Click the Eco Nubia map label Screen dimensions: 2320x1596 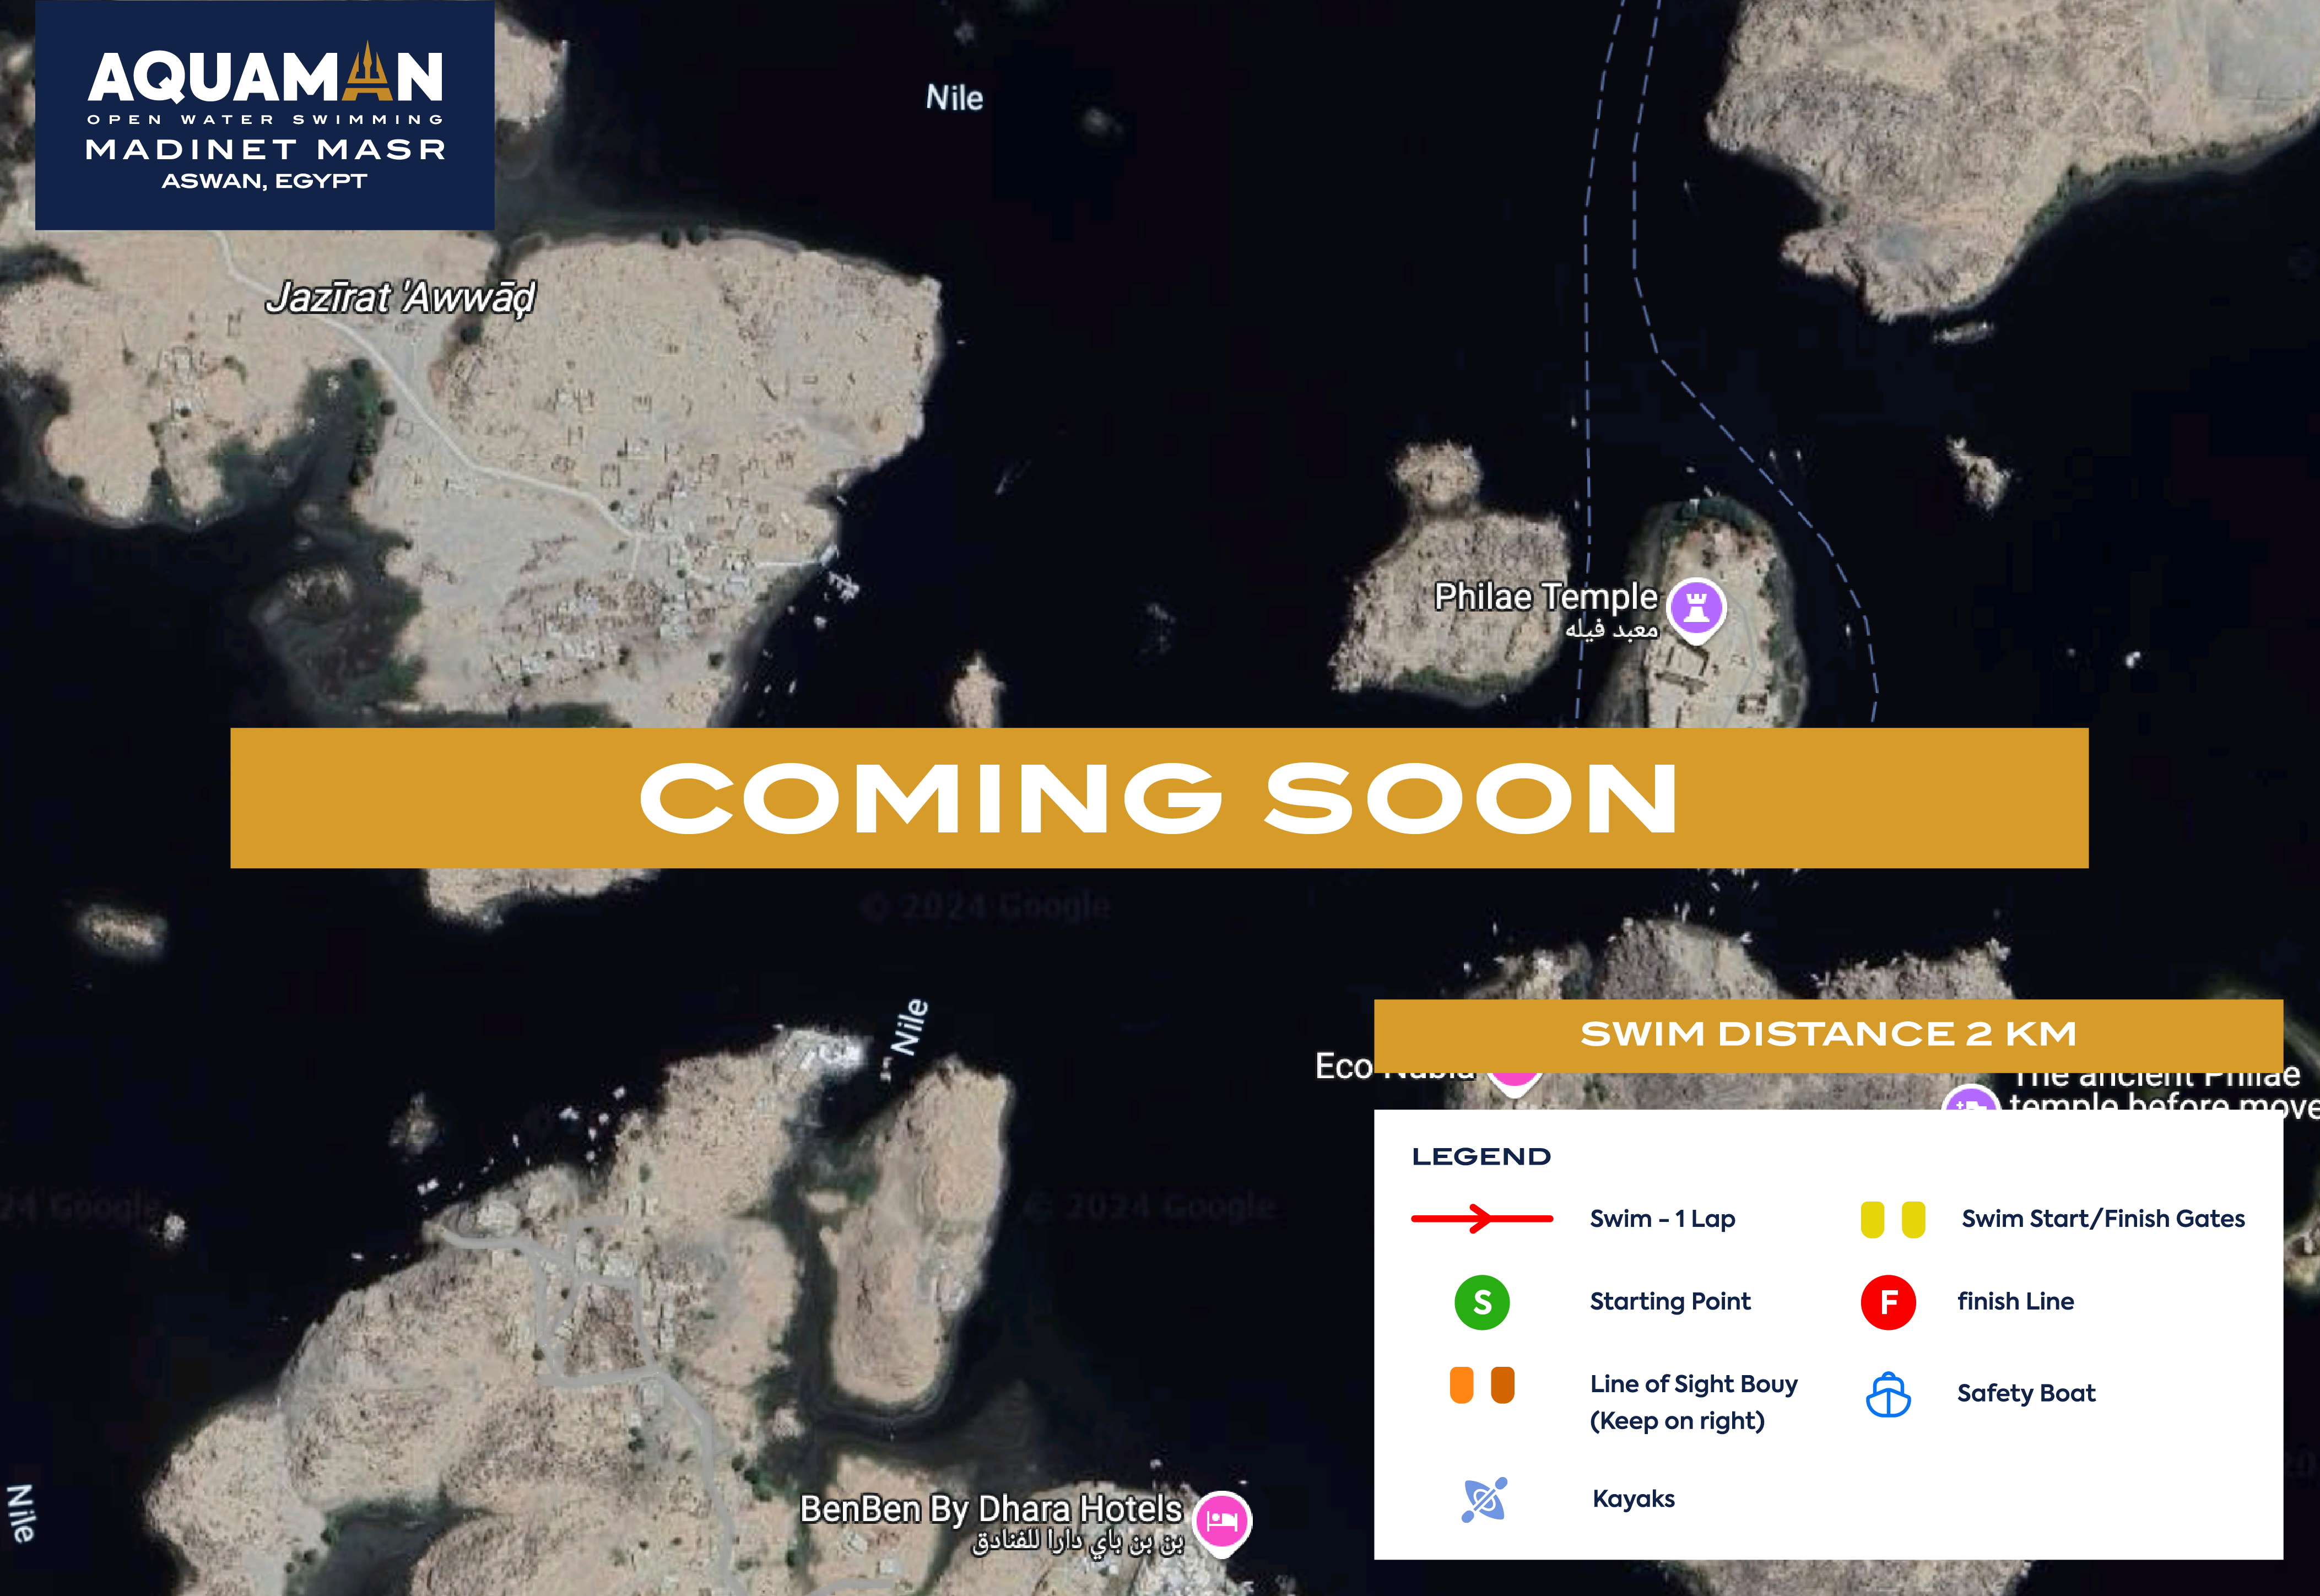(x=1343, y=1066)
